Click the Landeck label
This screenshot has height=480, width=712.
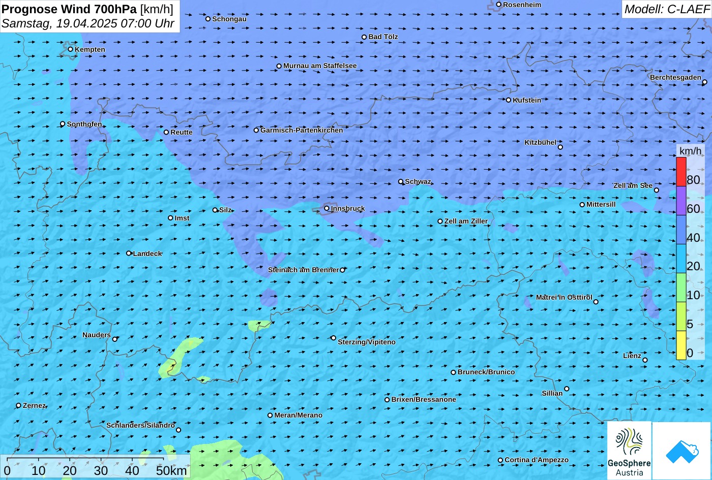(147, 253)
